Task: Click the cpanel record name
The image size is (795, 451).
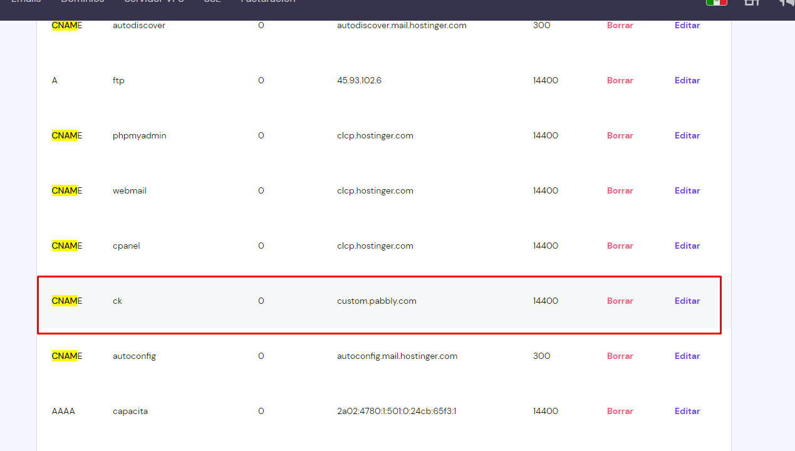Action: click(126, 246)
